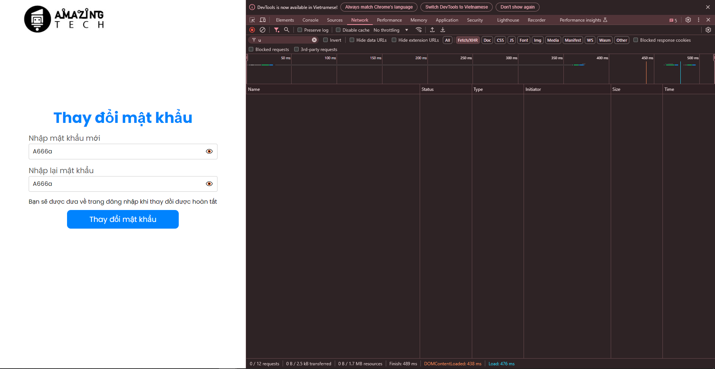The image size is (715, 369).
Task: Open DevTools settings gear icon
Action: 688,20
